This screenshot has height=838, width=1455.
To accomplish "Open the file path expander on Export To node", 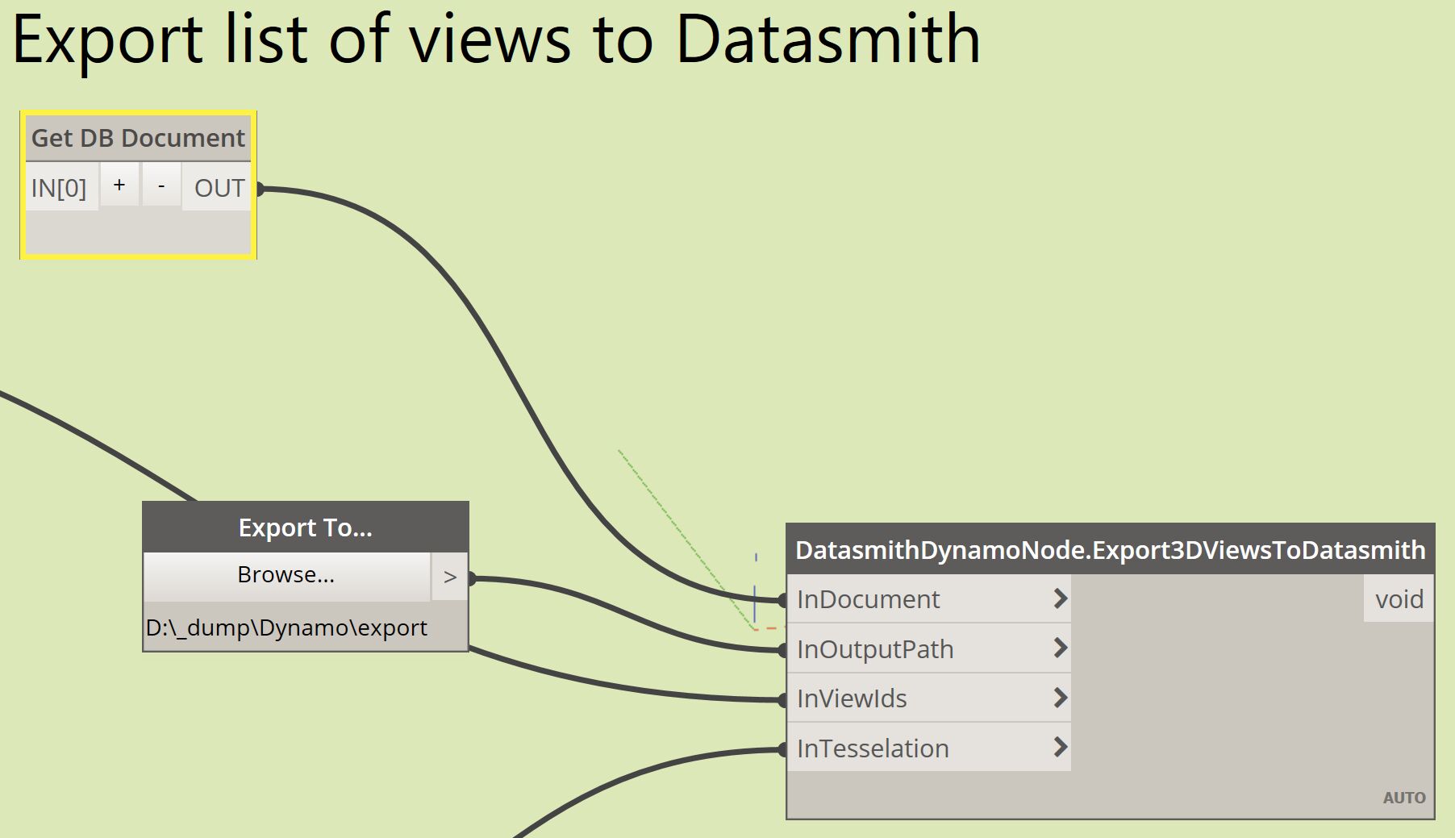I will [x=450, y=576].
